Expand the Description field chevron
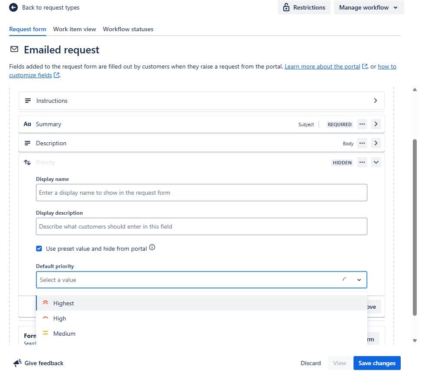Image resolution: width=428 pixels, height=373 pixels. (x=376, y=143)
